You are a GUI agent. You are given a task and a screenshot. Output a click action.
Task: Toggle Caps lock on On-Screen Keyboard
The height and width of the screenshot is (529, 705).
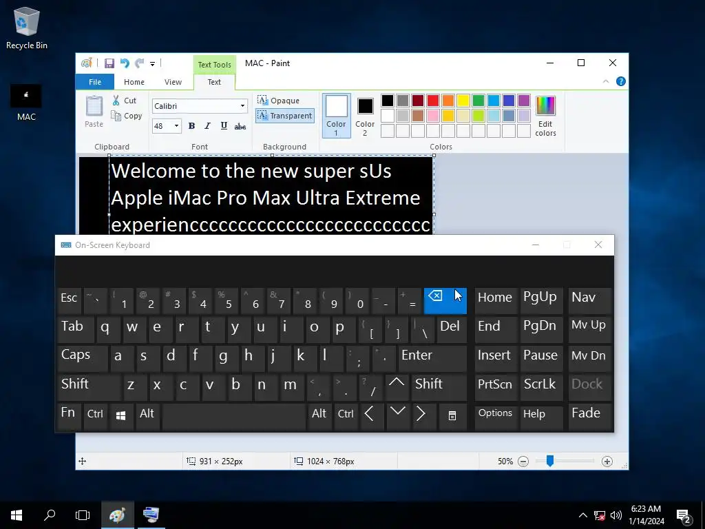[83, 358]
